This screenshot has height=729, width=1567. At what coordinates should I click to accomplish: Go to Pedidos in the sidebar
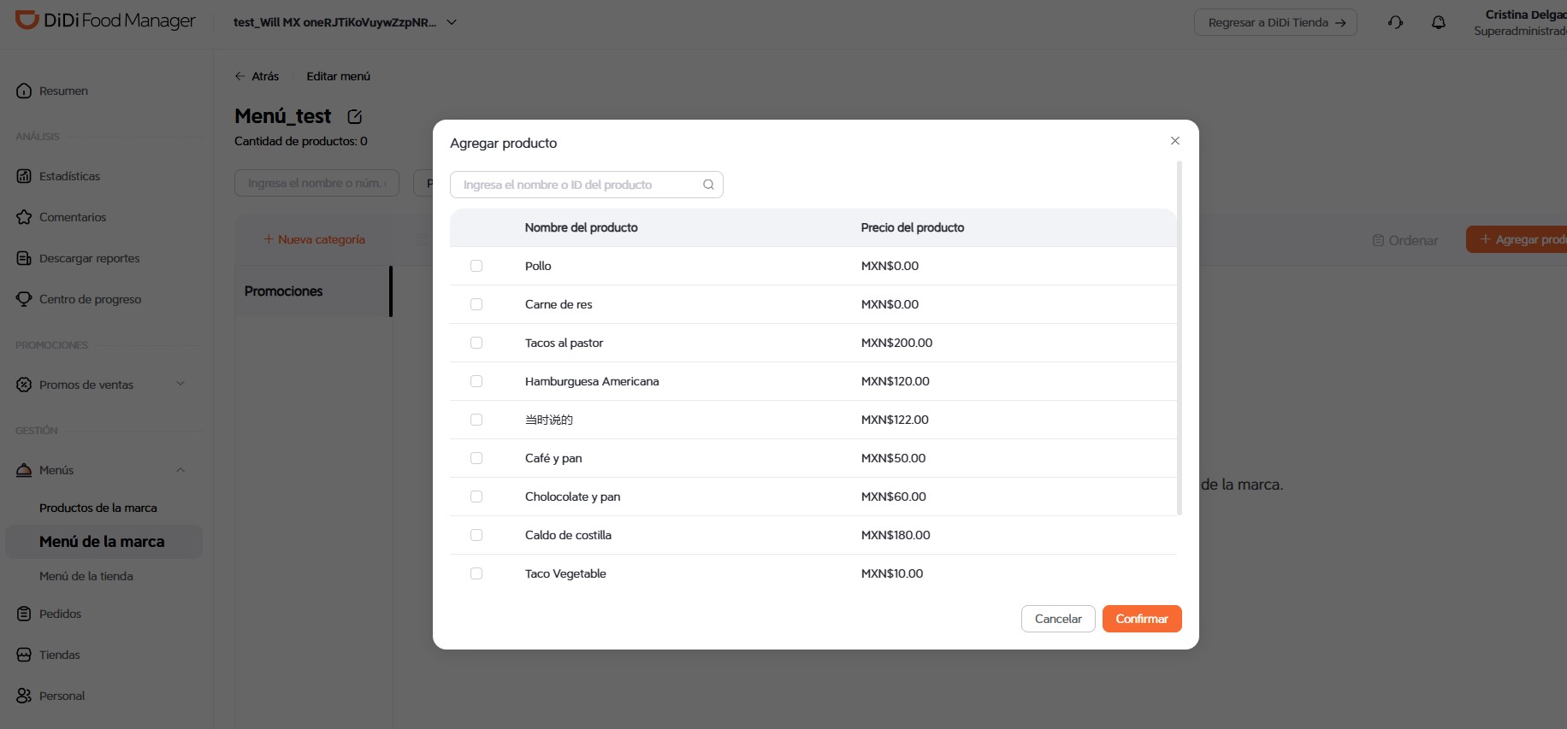click(60, 614)
